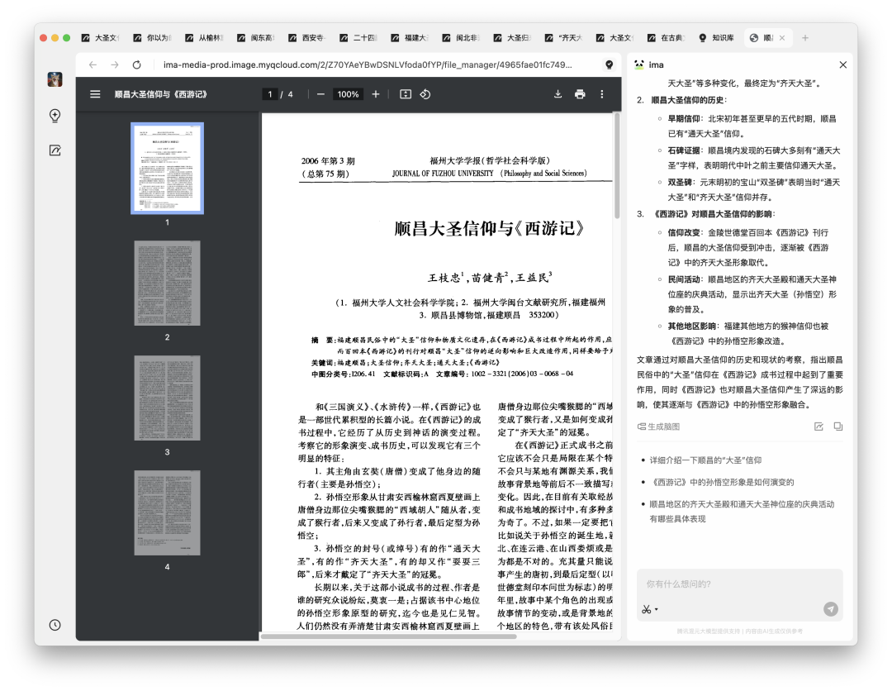Viewport: 892px width, 691px height.
Task: Switch to the 西安寺 tab
Action: coord(307,37)
